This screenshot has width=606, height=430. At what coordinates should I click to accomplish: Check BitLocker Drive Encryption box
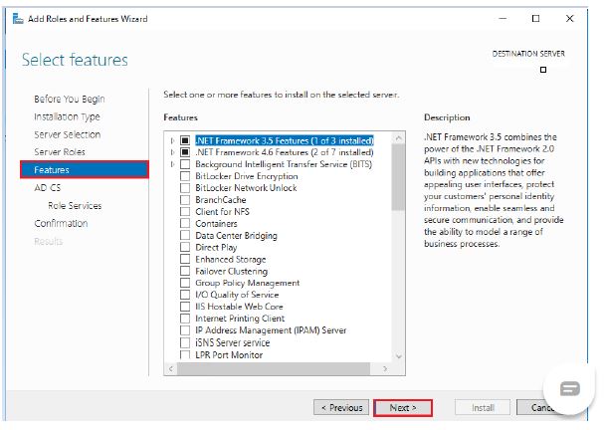pos(185,176)
